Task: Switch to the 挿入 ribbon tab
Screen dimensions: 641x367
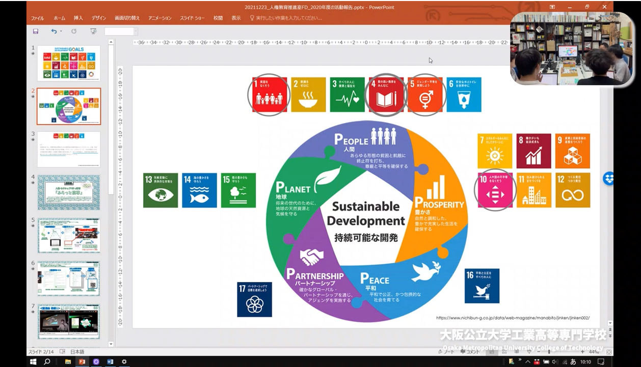Action: [x=78, y=18]
